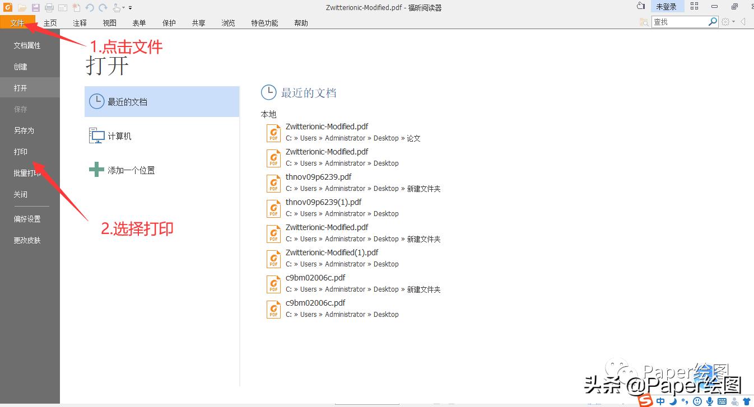The width and height of the screenshot is (754, 407).
Task: Activate Sogou voice input microphone icon
Action: (x=710, y=403)
